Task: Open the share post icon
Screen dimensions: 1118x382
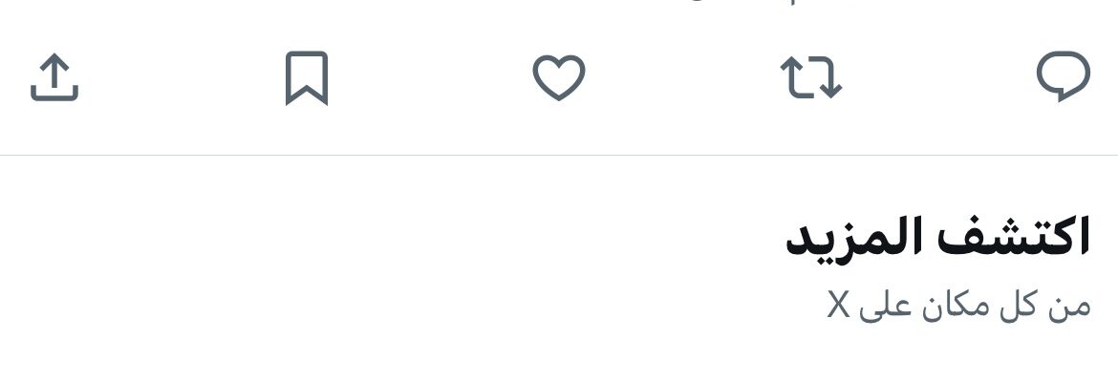Action: click(x=54, y=77)
